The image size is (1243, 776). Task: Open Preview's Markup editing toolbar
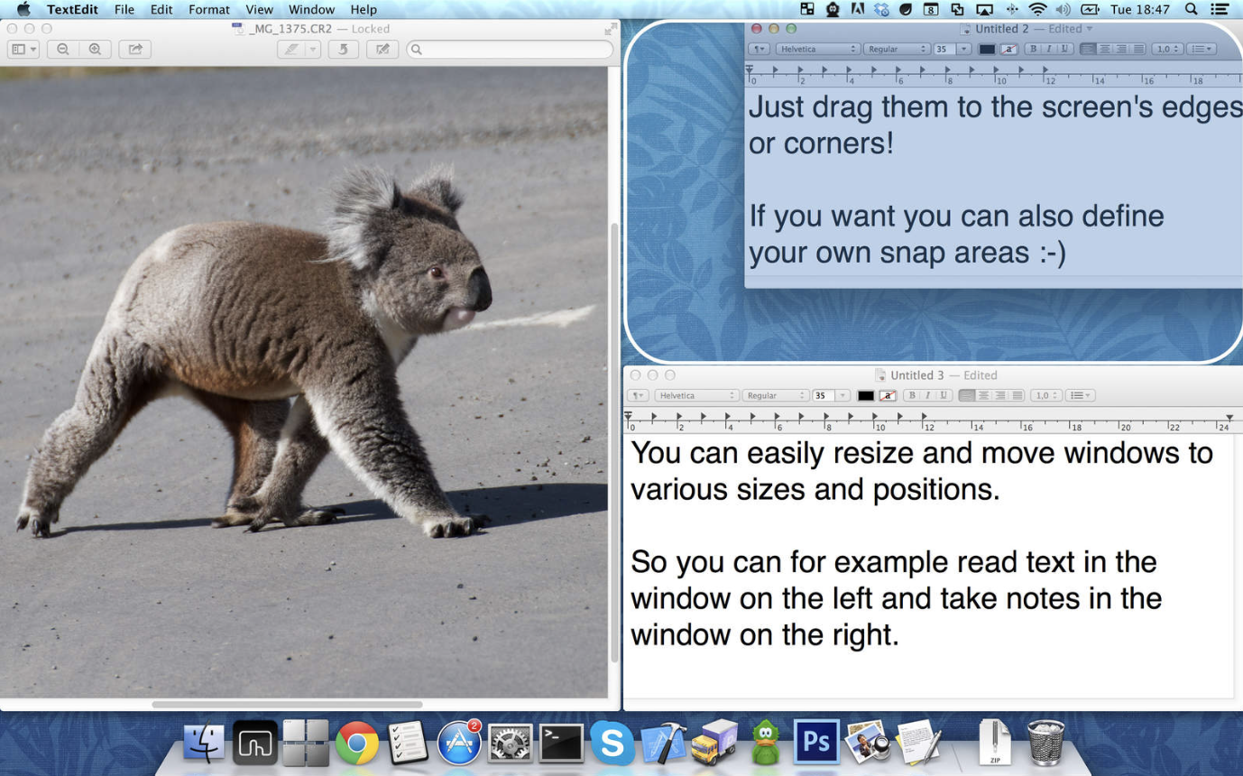pyautogui.click(x=382, y=50)
